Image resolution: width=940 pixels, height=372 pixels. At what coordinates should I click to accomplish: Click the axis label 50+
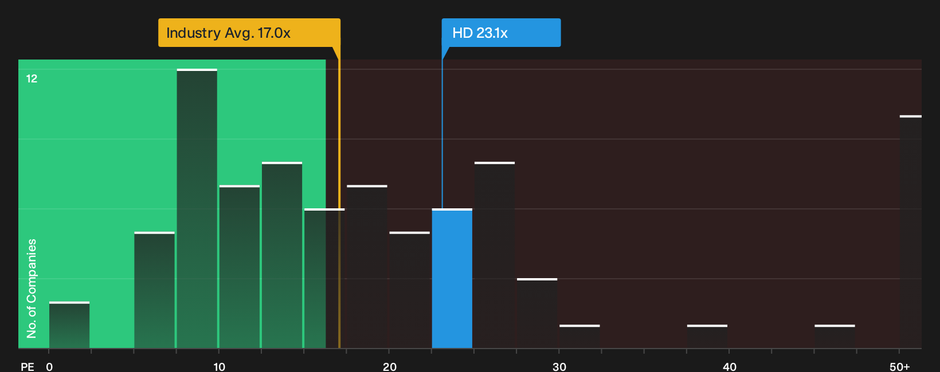click(900, 366)
